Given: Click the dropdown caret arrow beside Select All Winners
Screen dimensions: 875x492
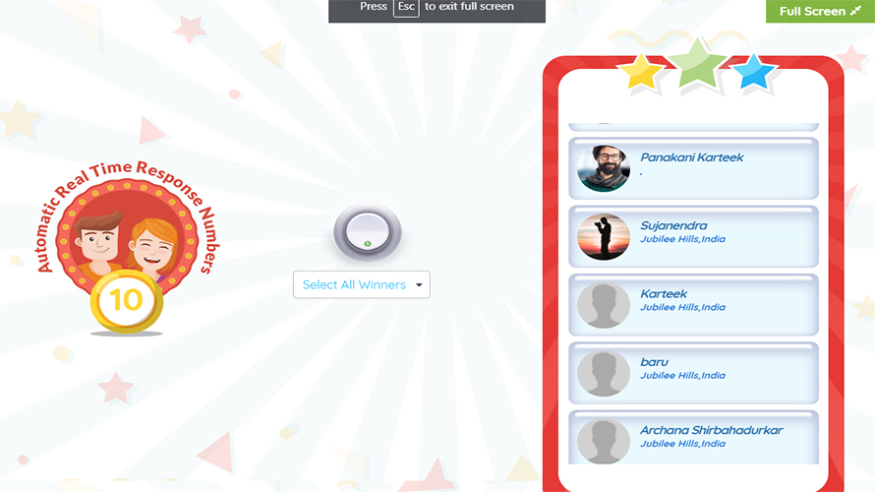Looking at the screenshot, I should 419,284.
